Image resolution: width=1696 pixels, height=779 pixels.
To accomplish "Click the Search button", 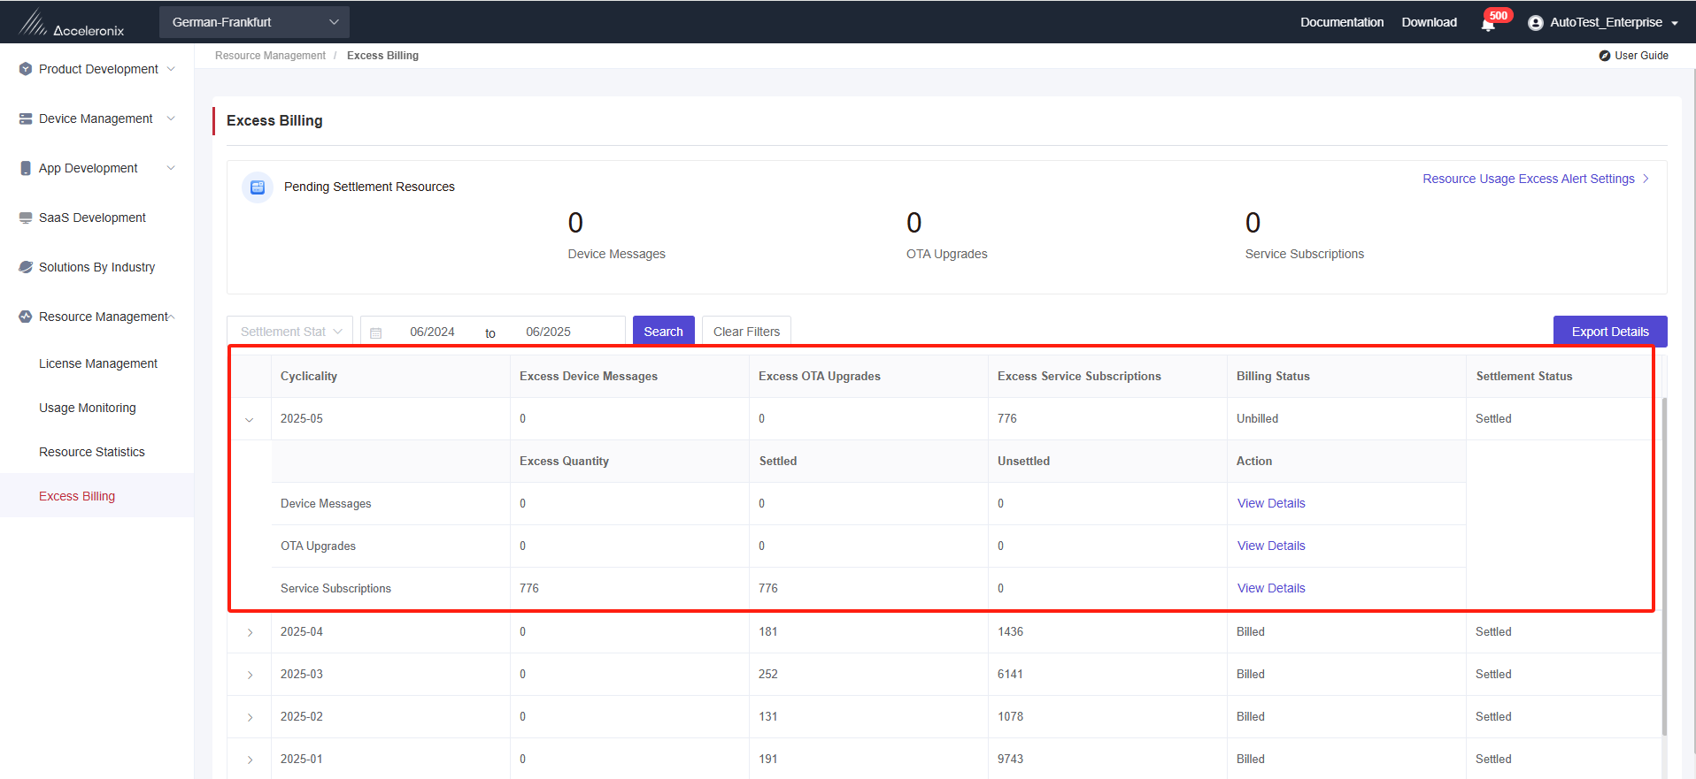I will pos(663,332).
